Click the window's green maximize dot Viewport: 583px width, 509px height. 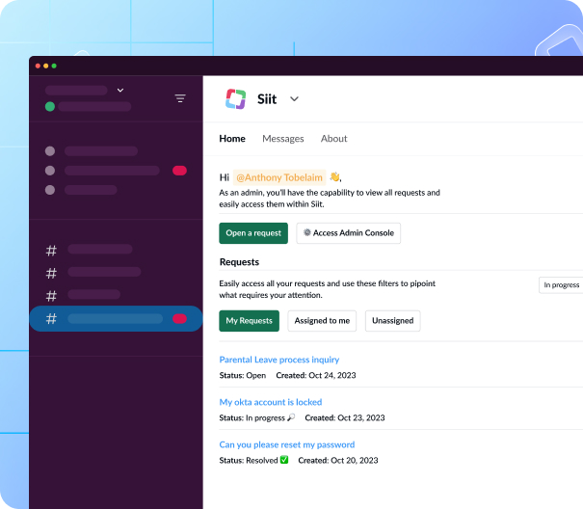tap(54, 66)
